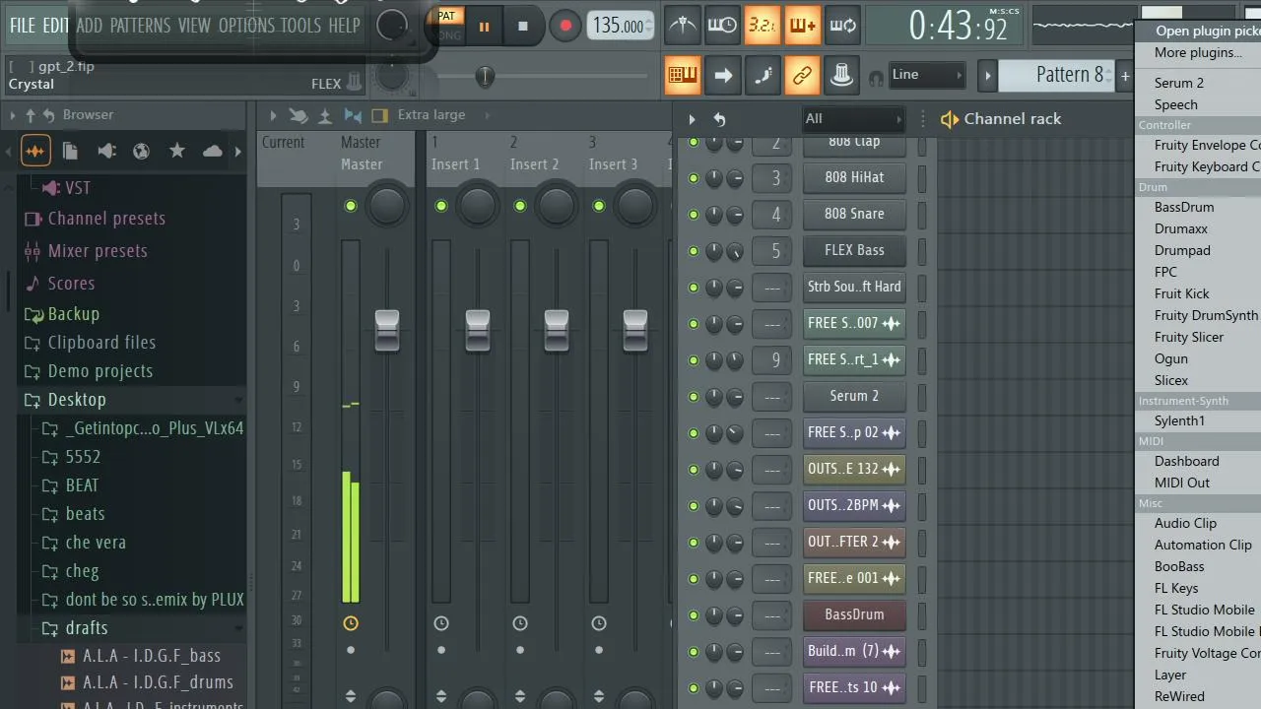Open the Line snap dropdown

[x=926, y=75]
